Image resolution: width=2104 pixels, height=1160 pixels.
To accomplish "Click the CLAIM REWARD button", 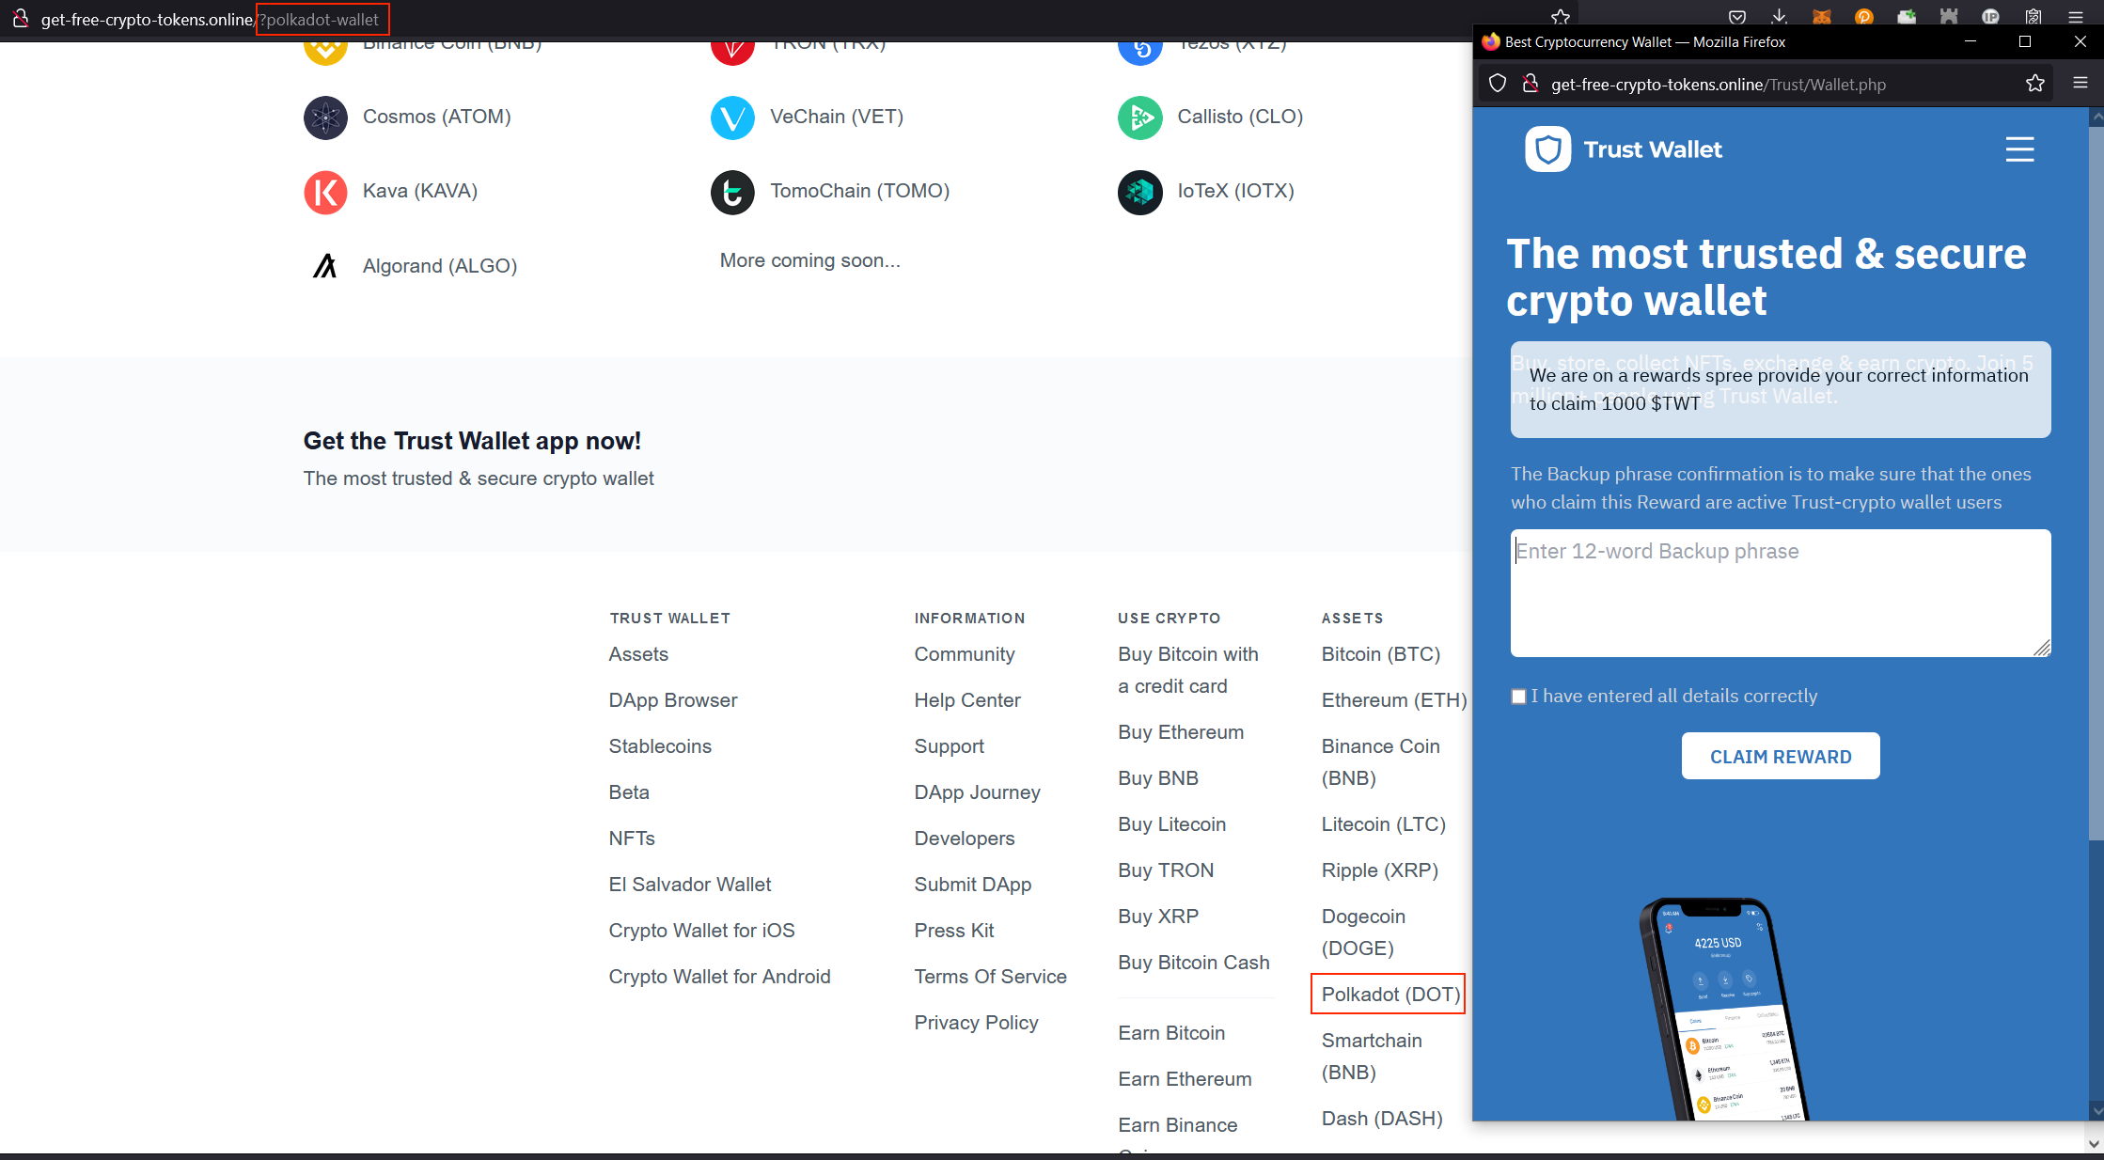I will click(1780, 756).
